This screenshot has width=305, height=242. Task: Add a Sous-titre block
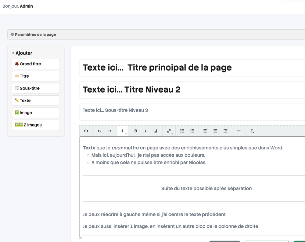point(36,88)
